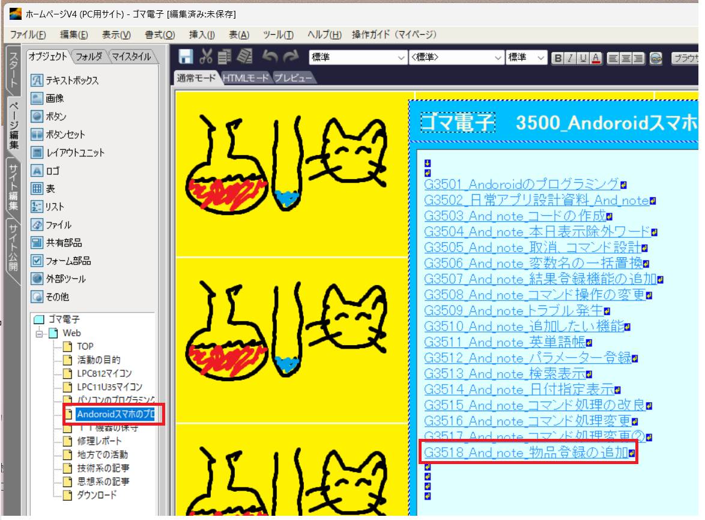Toggle bold formatting
Viewport: 705px width, 520px height.
[557, 58]
